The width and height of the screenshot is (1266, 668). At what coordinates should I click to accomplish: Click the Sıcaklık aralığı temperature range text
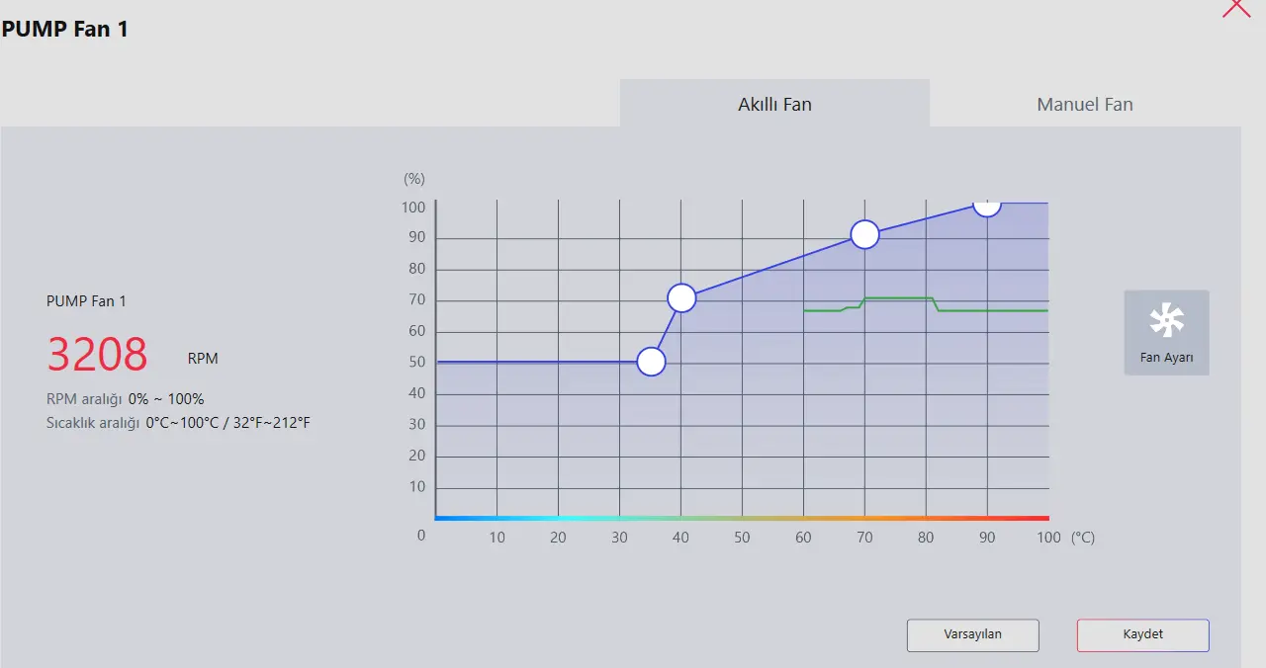tap(179, 422)
